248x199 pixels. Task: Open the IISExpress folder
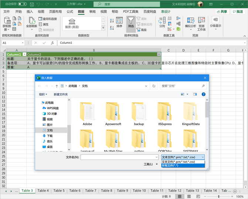click(x=165, y=114)
